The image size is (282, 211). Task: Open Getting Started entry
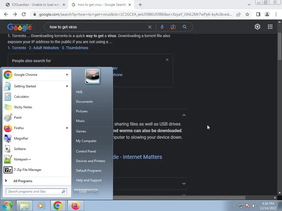click(x=37, y=86)
